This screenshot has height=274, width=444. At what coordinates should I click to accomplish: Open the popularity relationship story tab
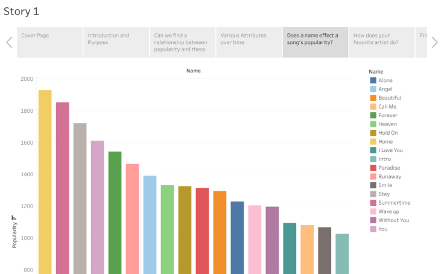coord(182,42)
